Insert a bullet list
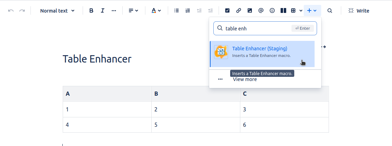Viewport: 392px width, 146px height. [177, 10]
